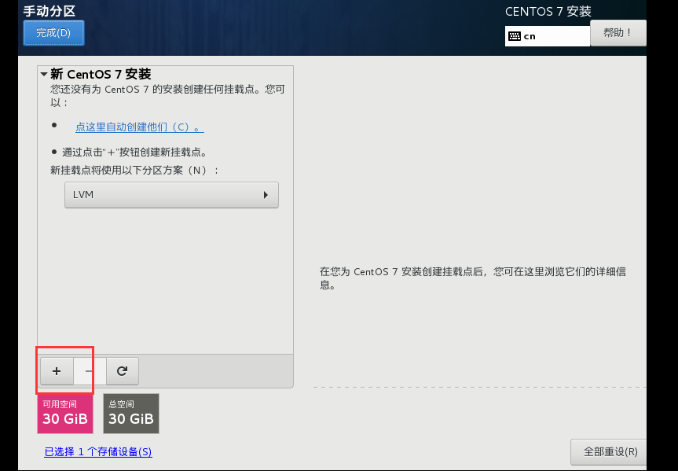Click the 通过点击"+"按钮创建新挂载点 text
The image size is (678, 471).
(135, 153)
